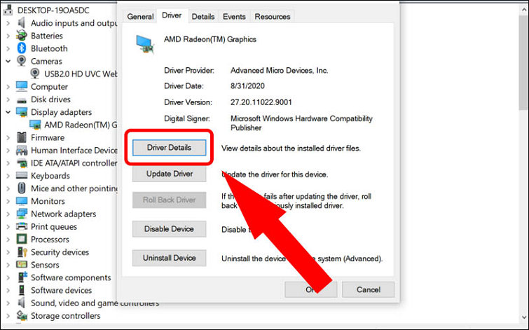Screen dimensions: 529x330
Task: Open the Details tab
Action: click(x=203, y=16)
